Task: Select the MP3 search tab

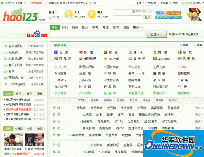Action: (x=65, y=27)
